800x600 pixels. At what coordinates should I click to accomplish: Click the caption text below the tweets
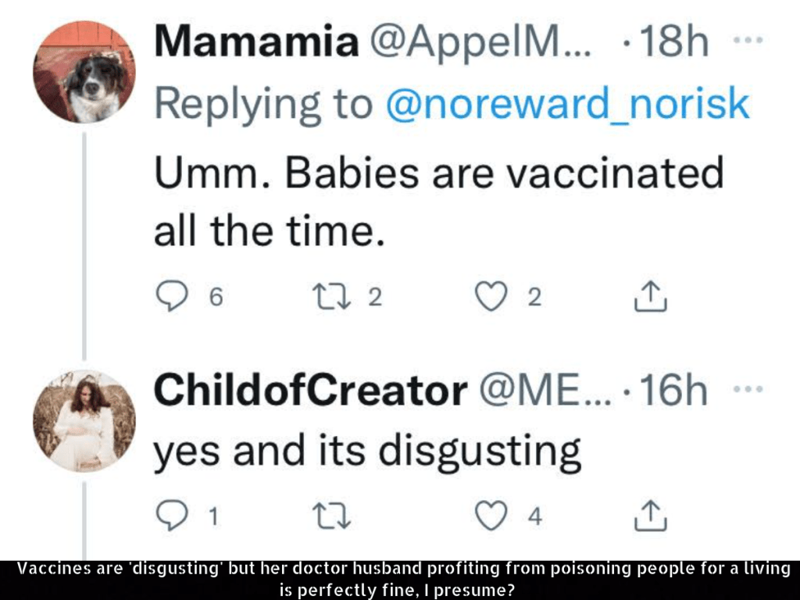pyautogui.click(x=400, y=579)
